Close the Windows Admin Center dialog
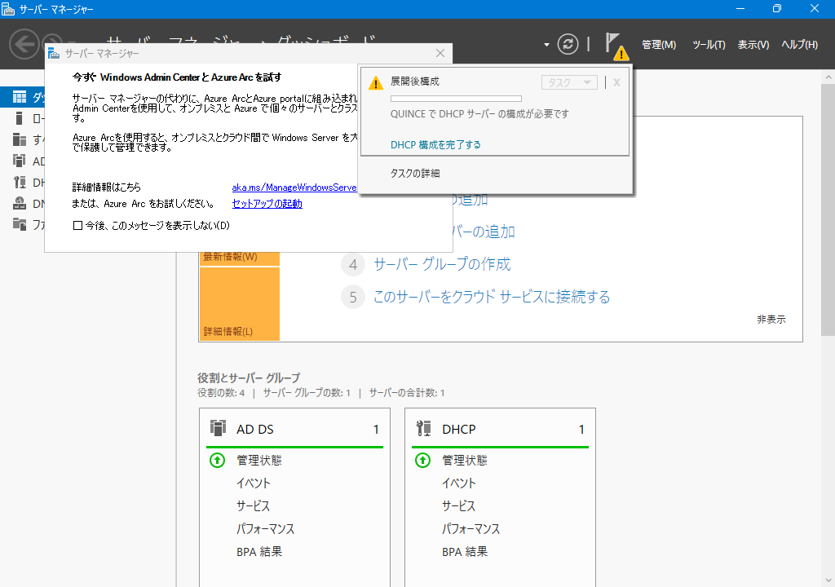 pos(440,53)
